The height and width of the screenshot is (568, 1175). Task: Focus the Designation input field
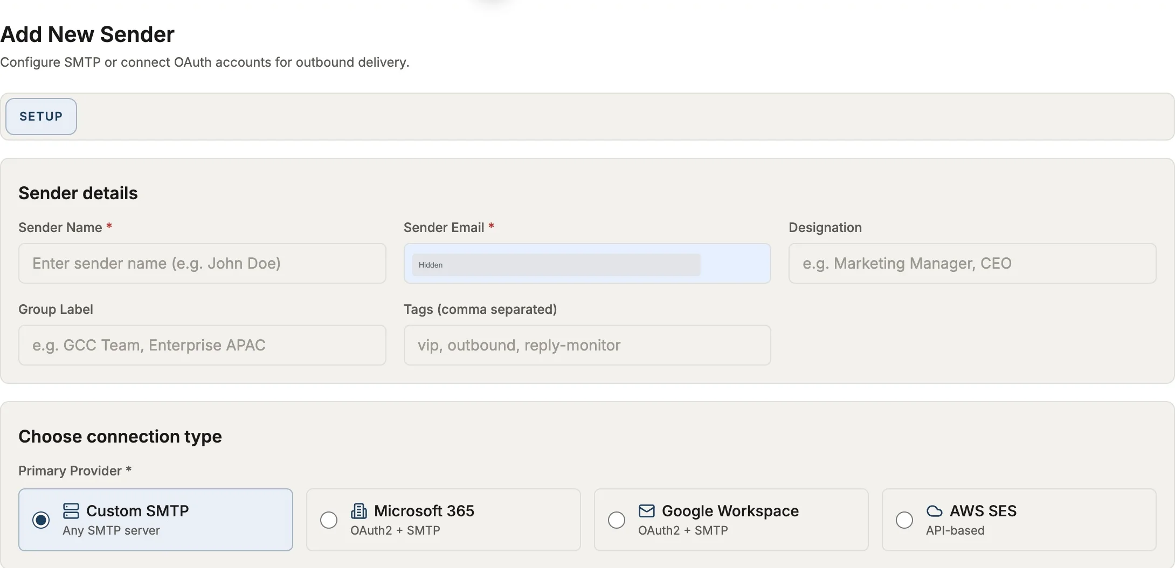972,263
